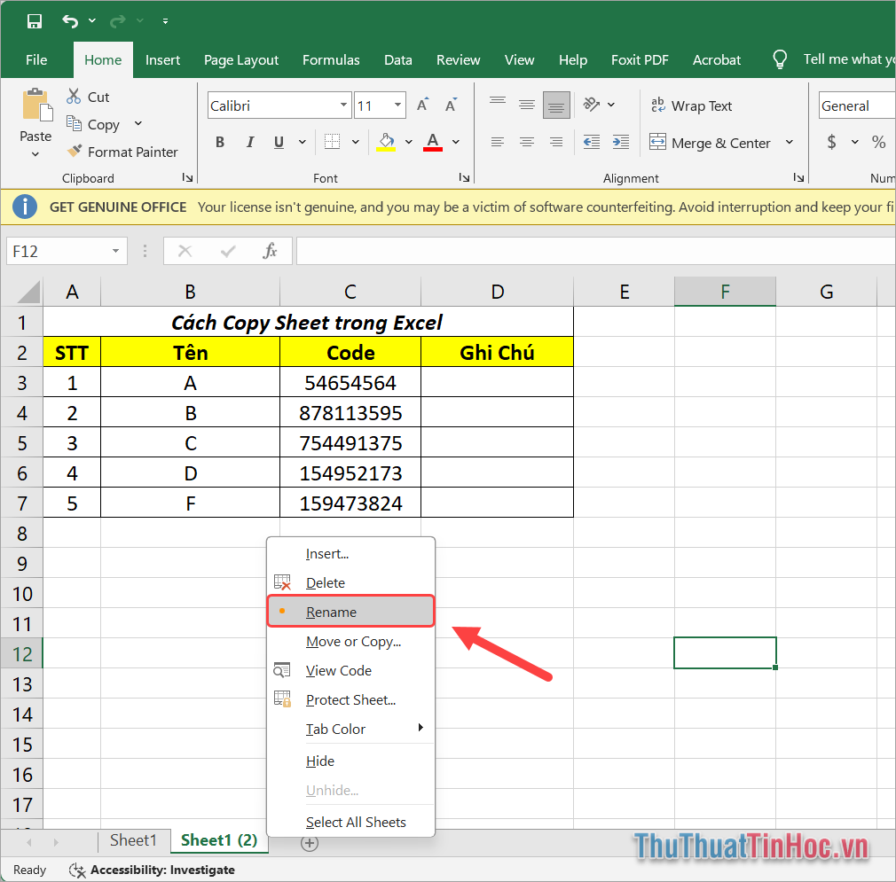Choose Protect Sheet... menu entry
The width and height of the screenshot is (896, 882).
[x=350, y=699]
